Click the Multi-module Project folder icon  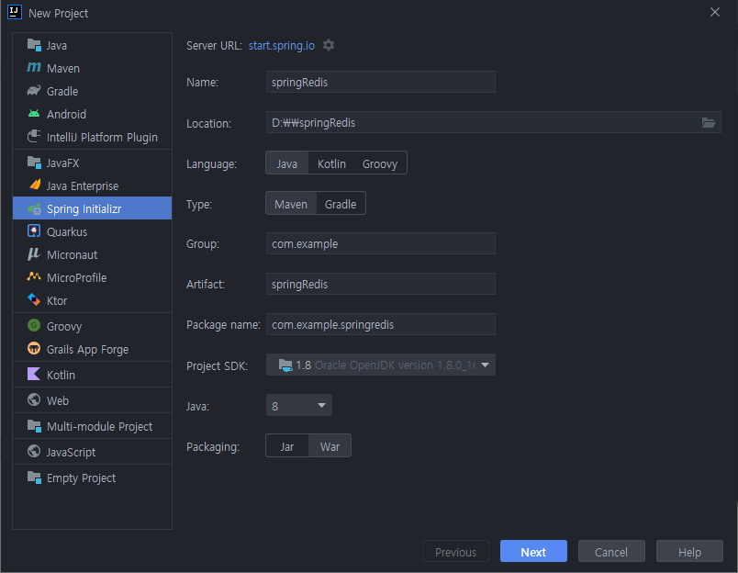[34, 426]
